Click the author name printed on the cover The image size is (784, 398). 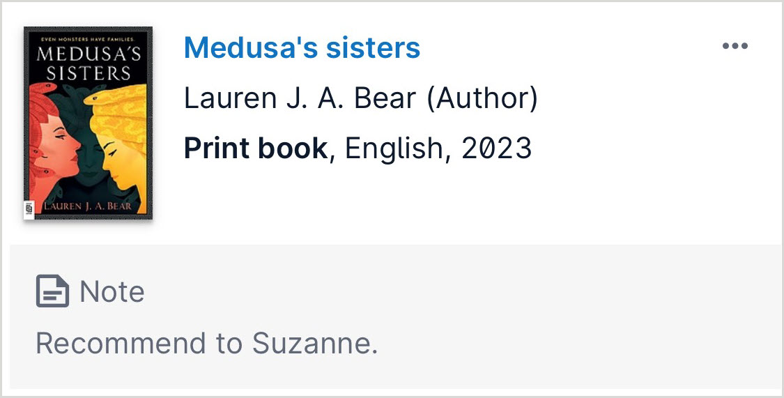[88, 206]
